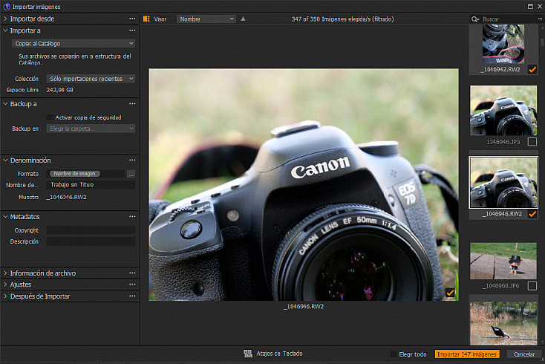Click the Visor view mode icon
Screen dimensions: 545x364
coord(146,19)
